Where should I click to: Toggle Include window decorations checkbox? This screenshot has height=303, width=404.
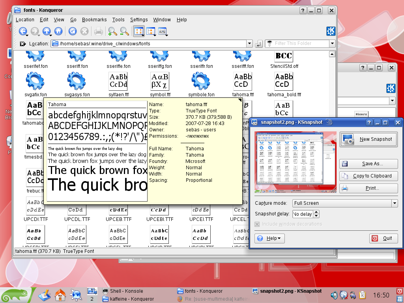point(257,224)
